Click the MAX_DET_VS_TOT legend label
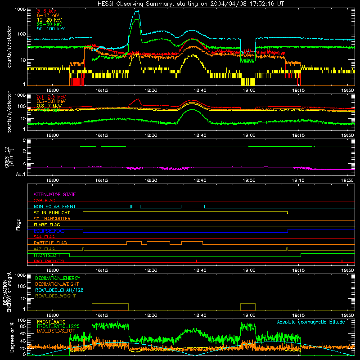This screenshot has width=360, height=360. click(56, 331)
